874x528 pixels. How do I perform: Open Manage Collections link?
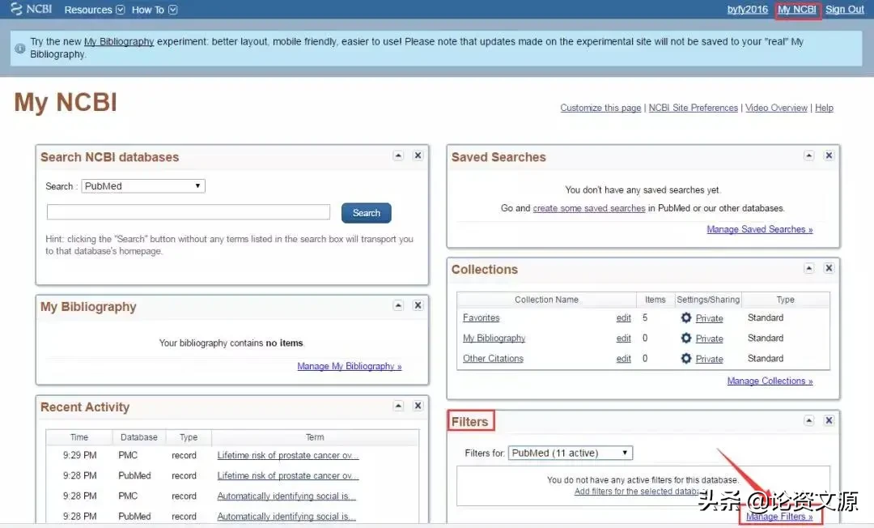(x=770, y=381)
